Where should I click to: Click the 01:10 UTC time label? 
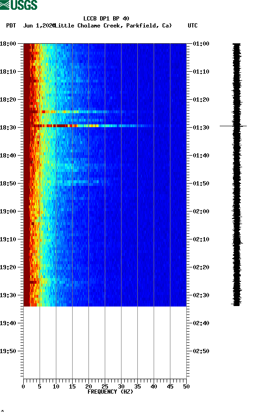coord(201,72)
